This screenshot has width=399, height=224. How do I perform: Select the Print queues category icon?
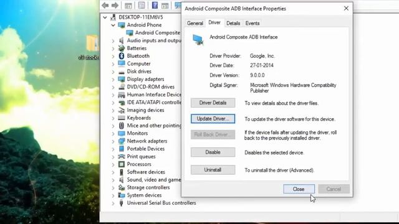[122, 156]
